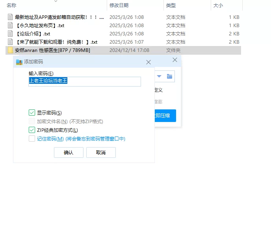271x242 pixels.
Task: Click the browse folder icon in compression dialog
Action: (169, 76)
